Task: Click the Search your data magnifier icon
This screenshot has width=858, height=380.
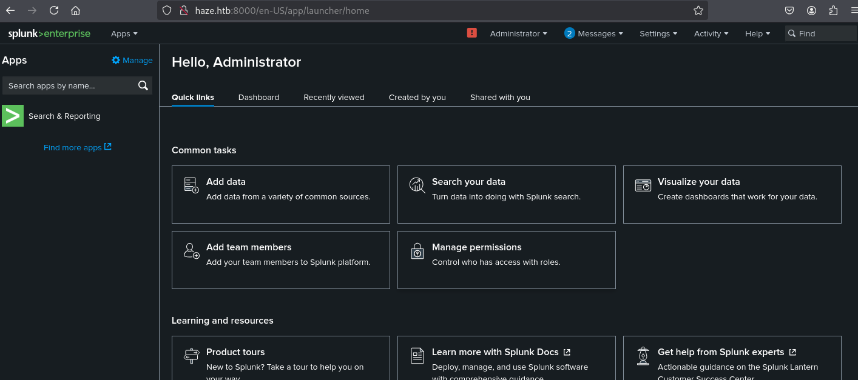Action: coord(417,185)
